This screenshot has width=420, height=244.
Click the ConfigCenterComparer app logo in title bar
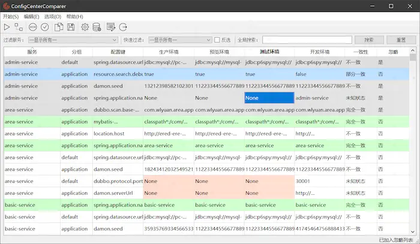[x=6, y=6]
